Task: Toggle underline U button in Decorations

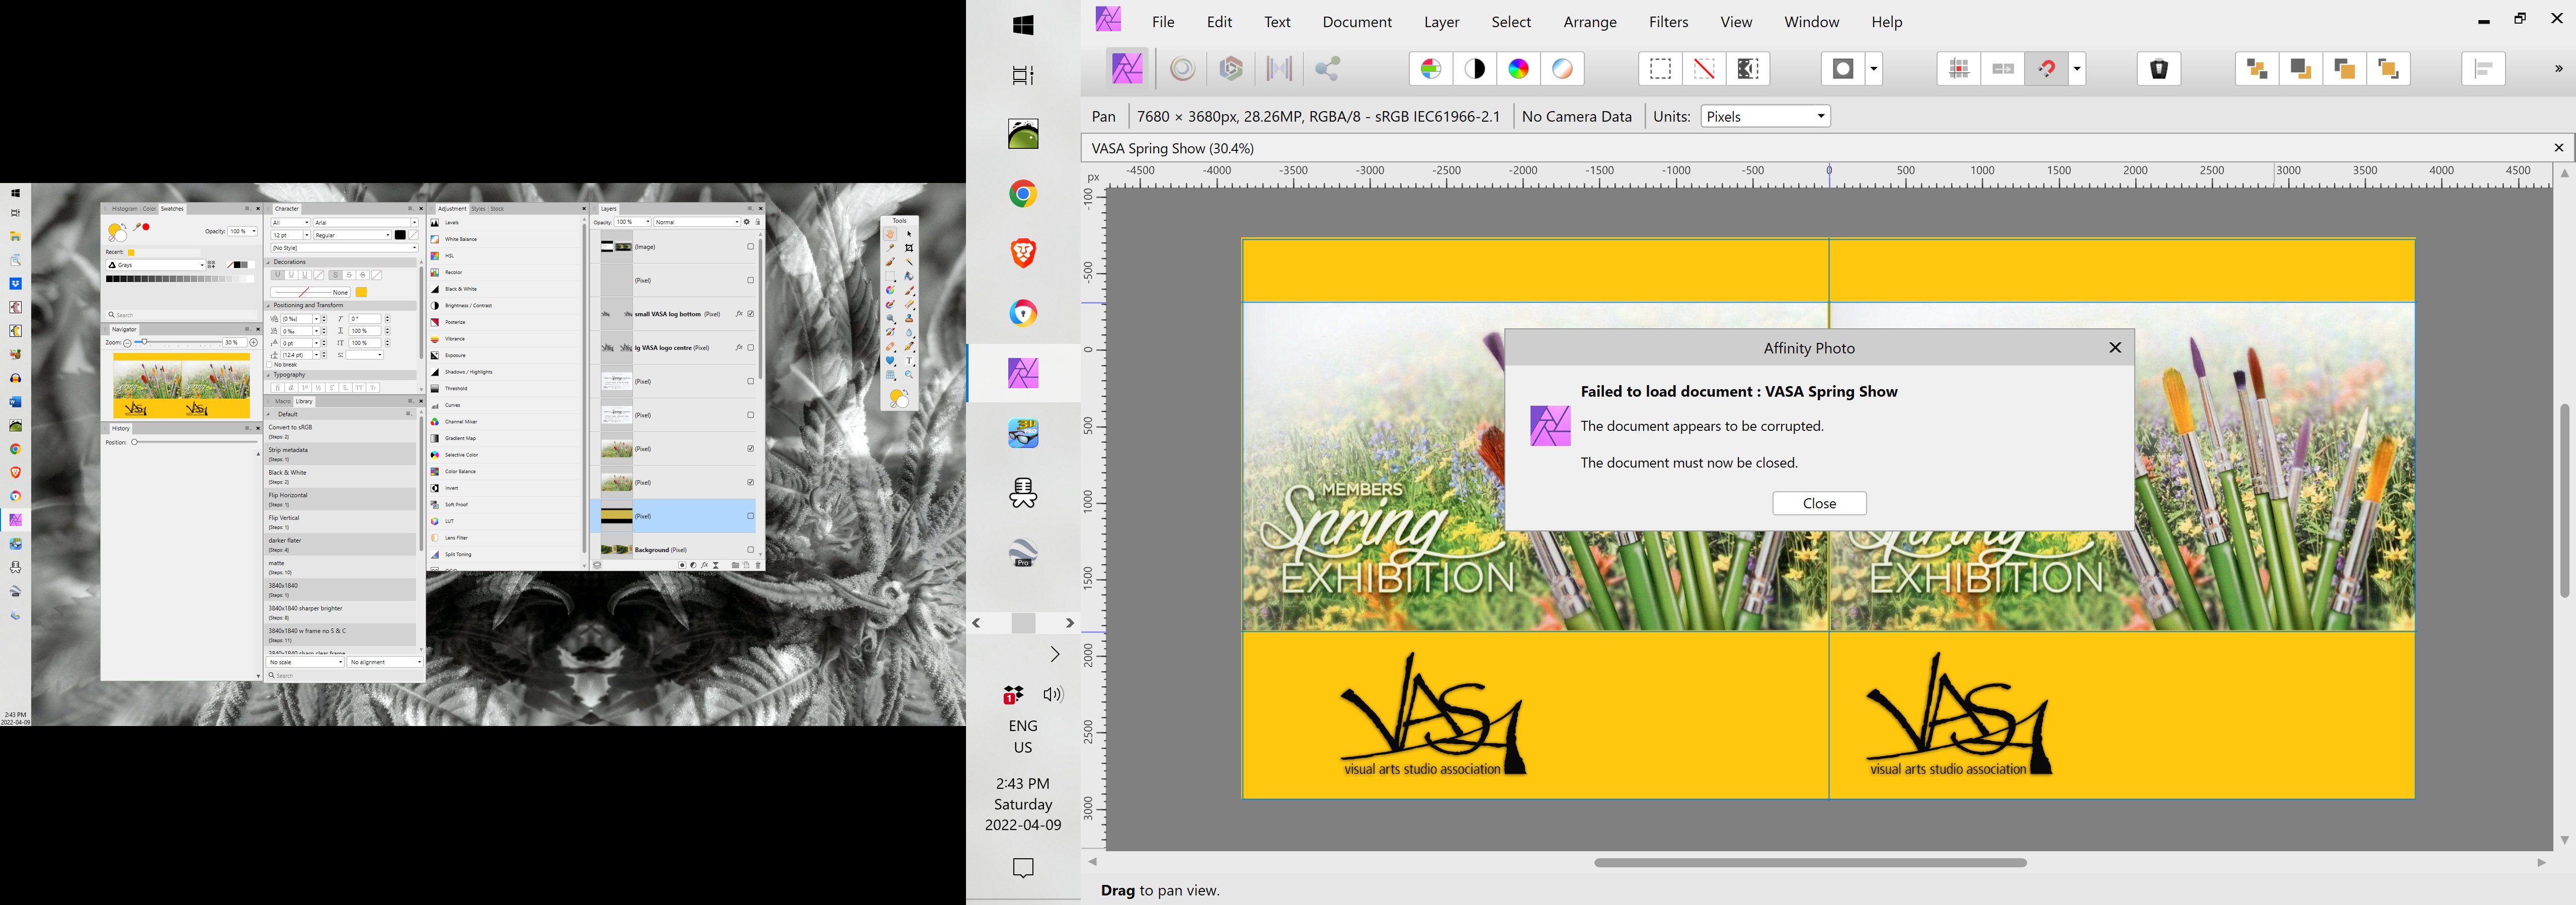Action: 277,275
